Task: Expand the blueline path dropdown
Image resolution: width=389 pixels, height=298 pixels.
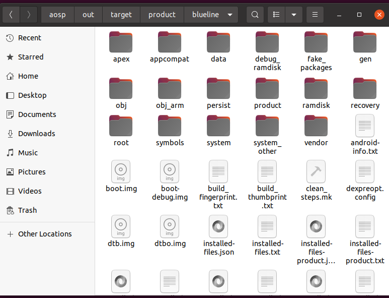Action: [x=230, y=15]
